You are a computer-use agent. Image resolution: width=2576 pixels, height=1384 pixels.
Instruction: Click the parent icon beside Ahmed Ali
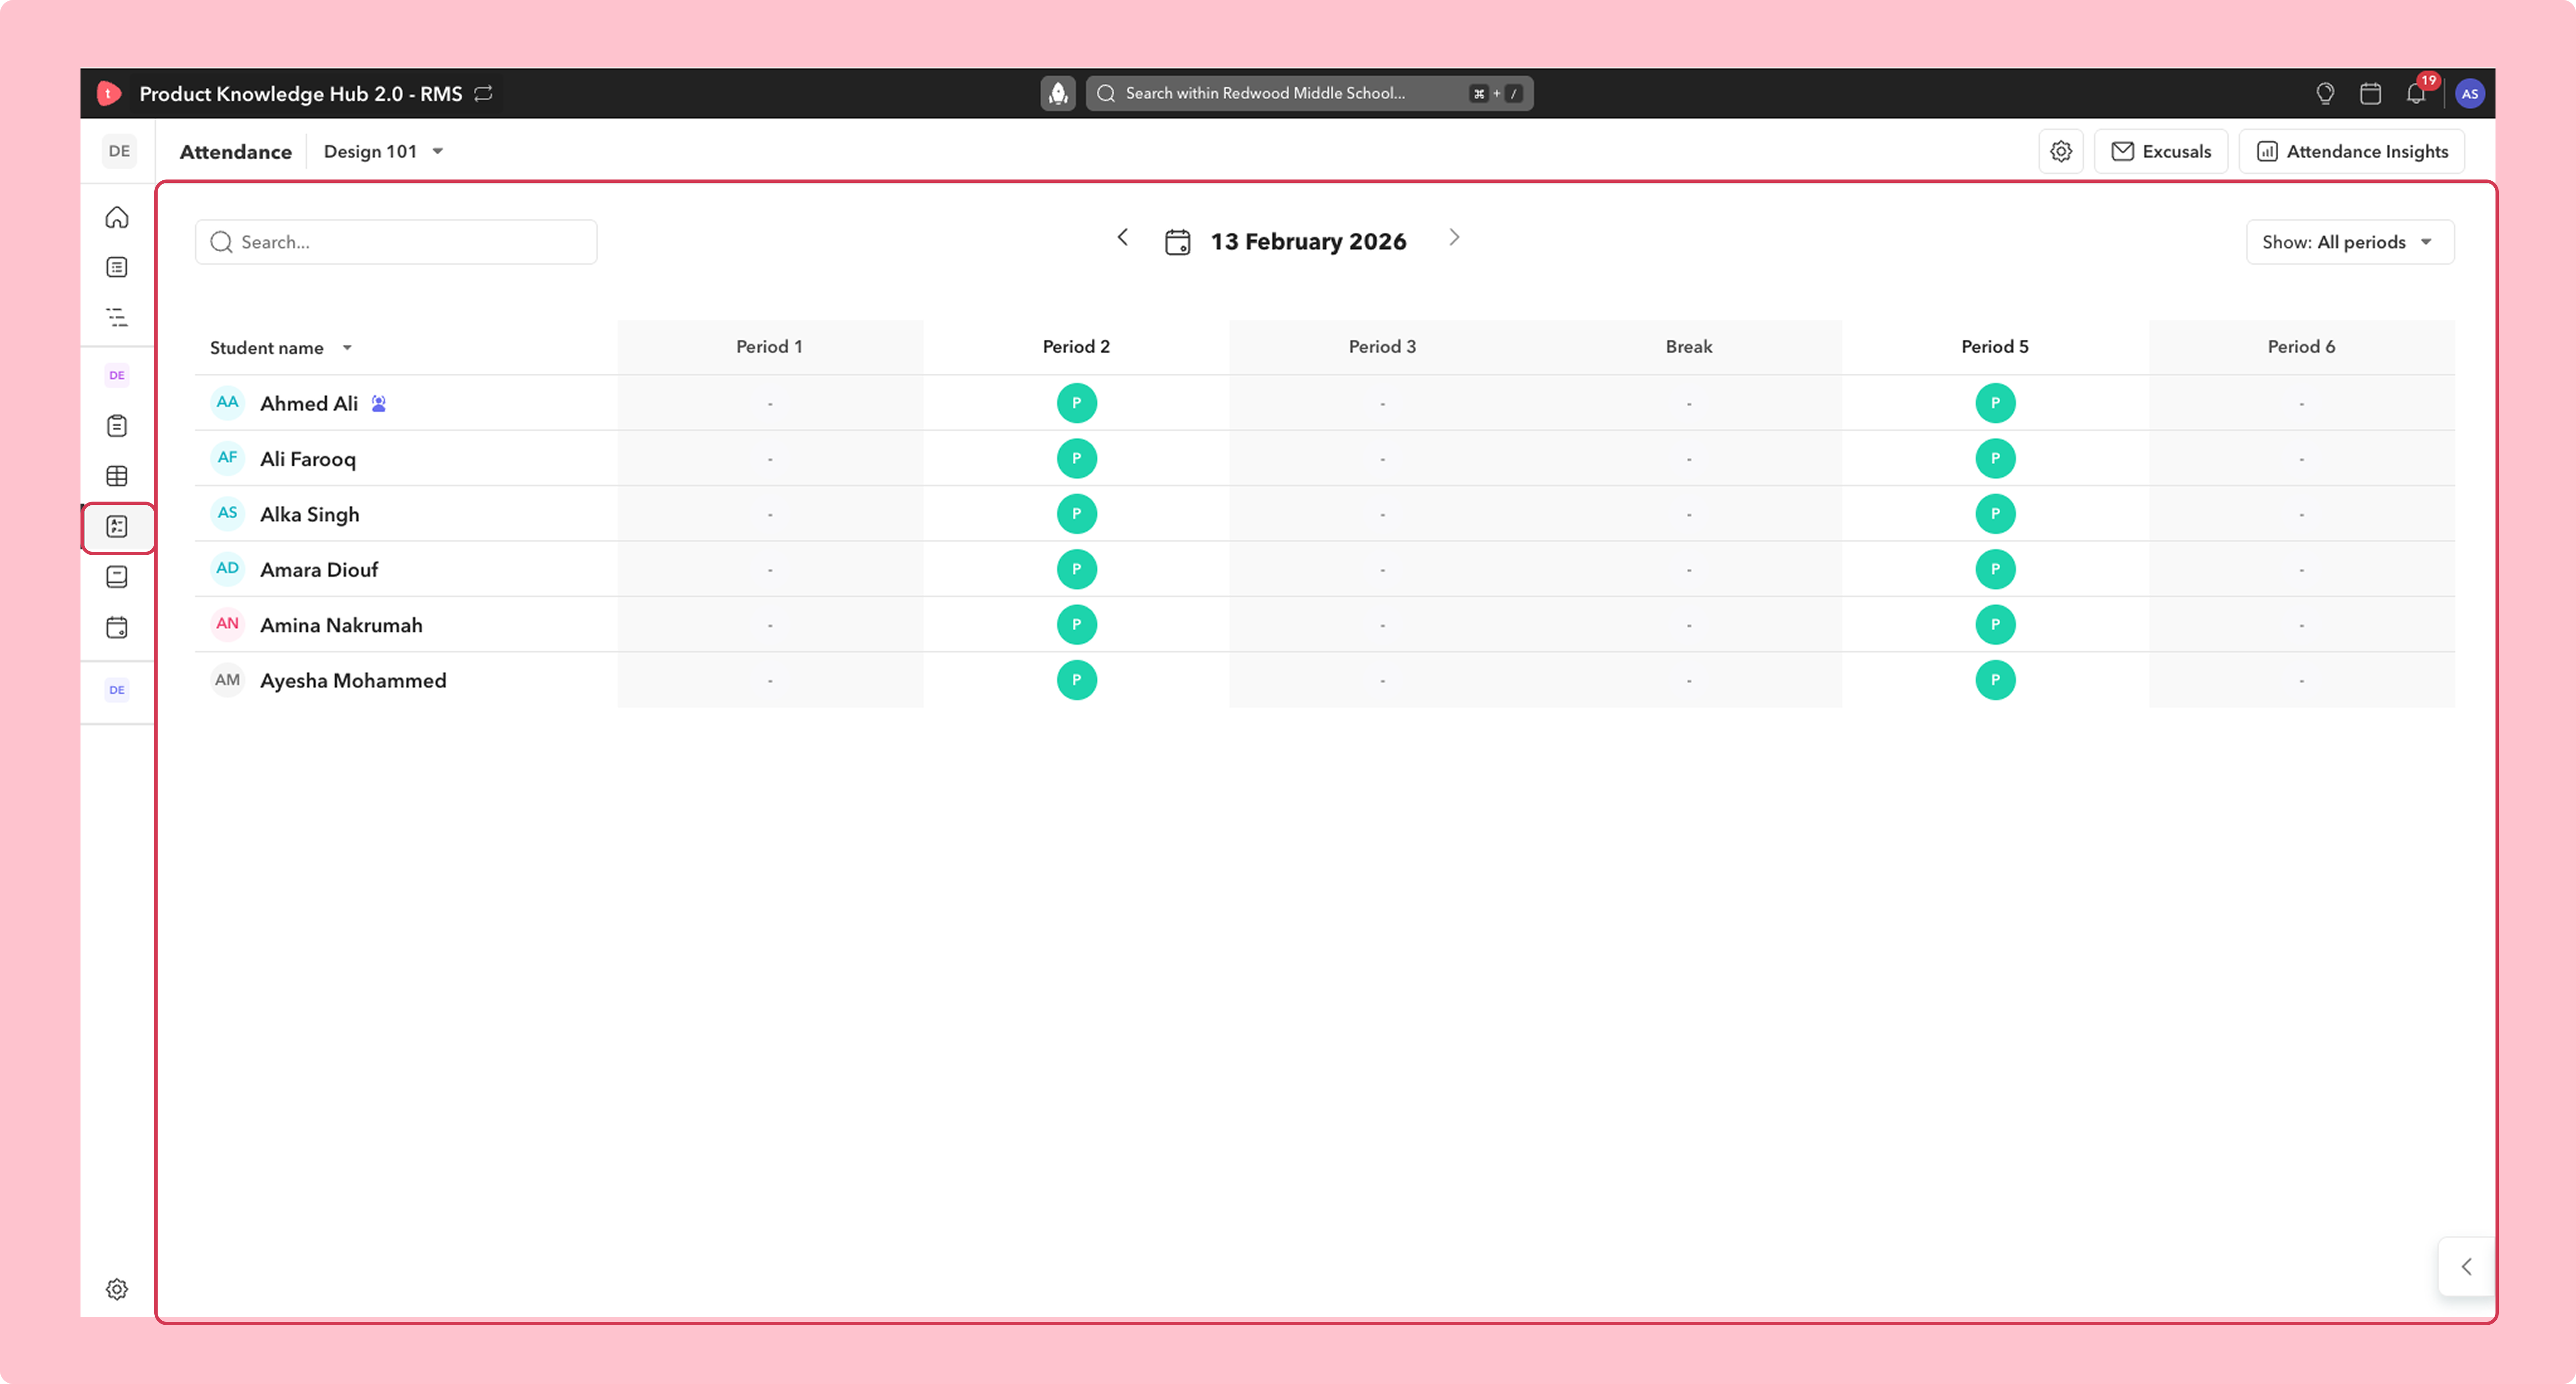point(379,403)
